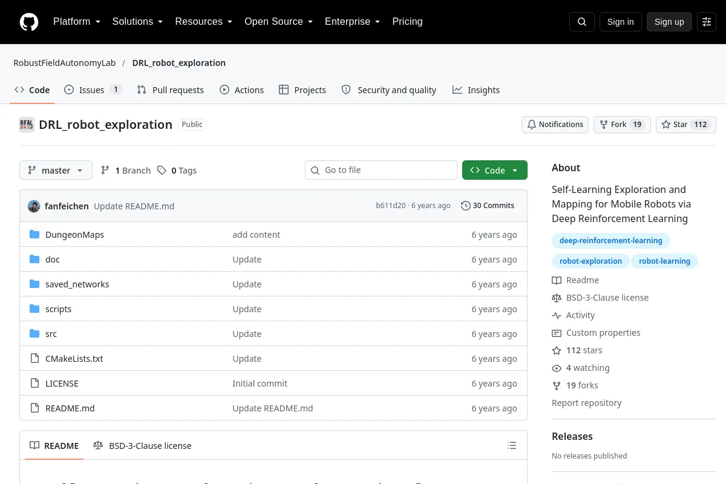The height and width of the screenshot is (484, 726).
Task: Click the Sign up button
Action: (669, 22)
